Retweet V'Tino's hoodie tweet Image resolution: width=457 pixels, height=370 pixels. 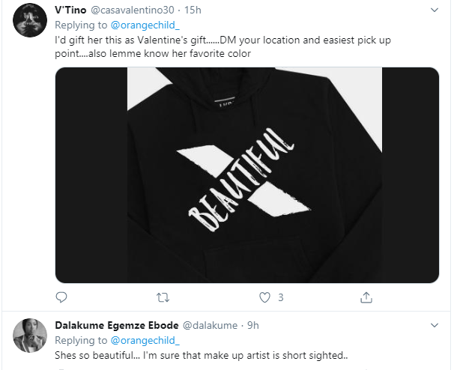pos(162,298)
